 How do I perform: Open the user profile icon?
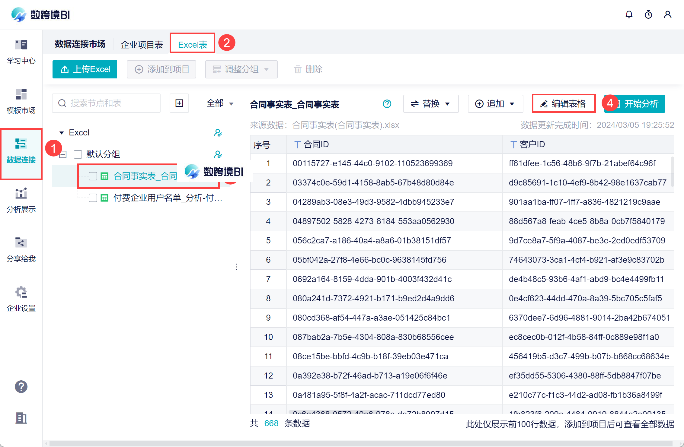[667, 14]
